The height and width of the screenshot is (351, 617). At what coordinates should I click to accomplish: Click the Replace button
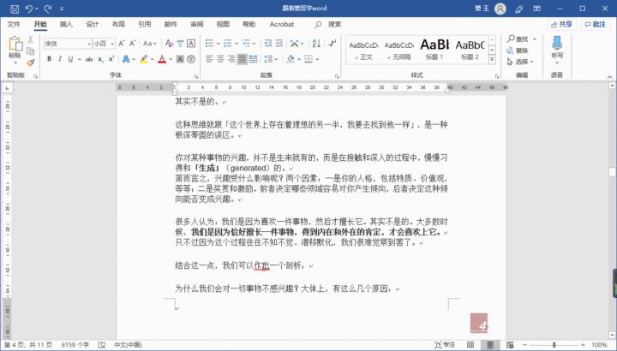518,51
